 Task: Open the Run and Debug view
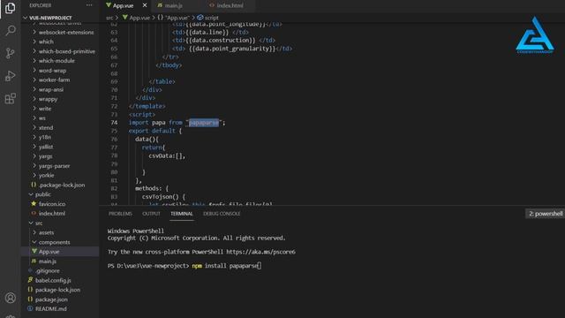[11, 76]
